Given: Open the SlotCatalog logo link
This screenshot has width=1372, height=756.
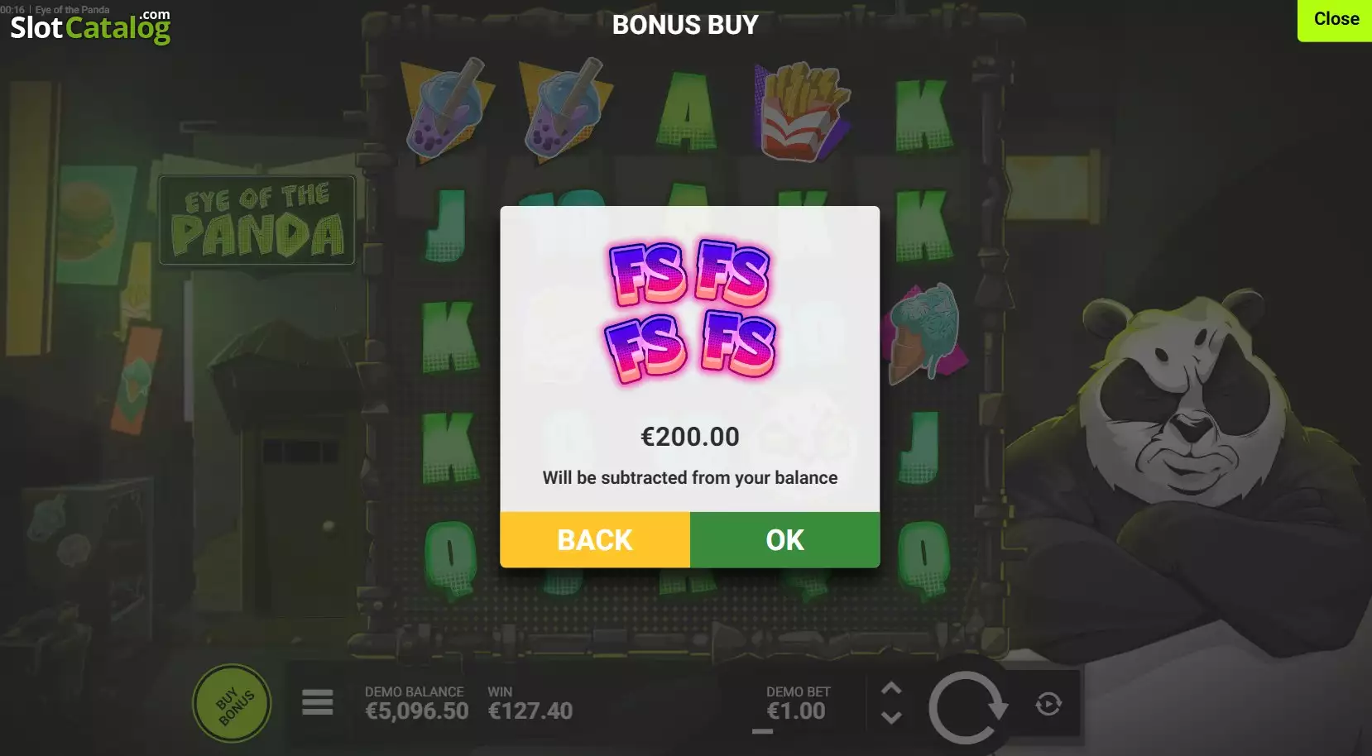Looking at the screenshot, I should point(90,26).
